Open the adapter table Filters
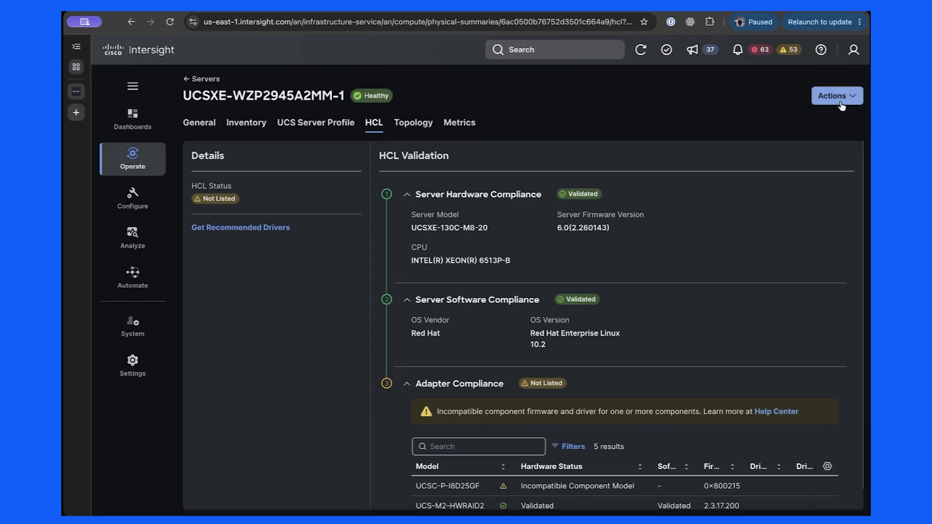Viewport: 932px width, 524px height. [568, 446]
